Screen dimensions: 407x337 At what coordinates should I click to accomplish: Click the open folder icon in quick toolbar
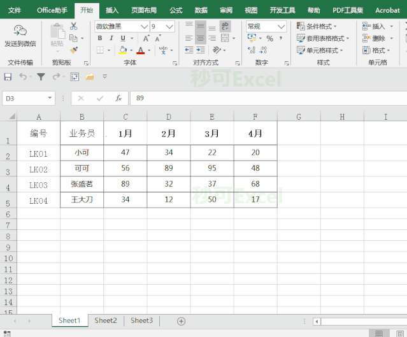[90, 76]
